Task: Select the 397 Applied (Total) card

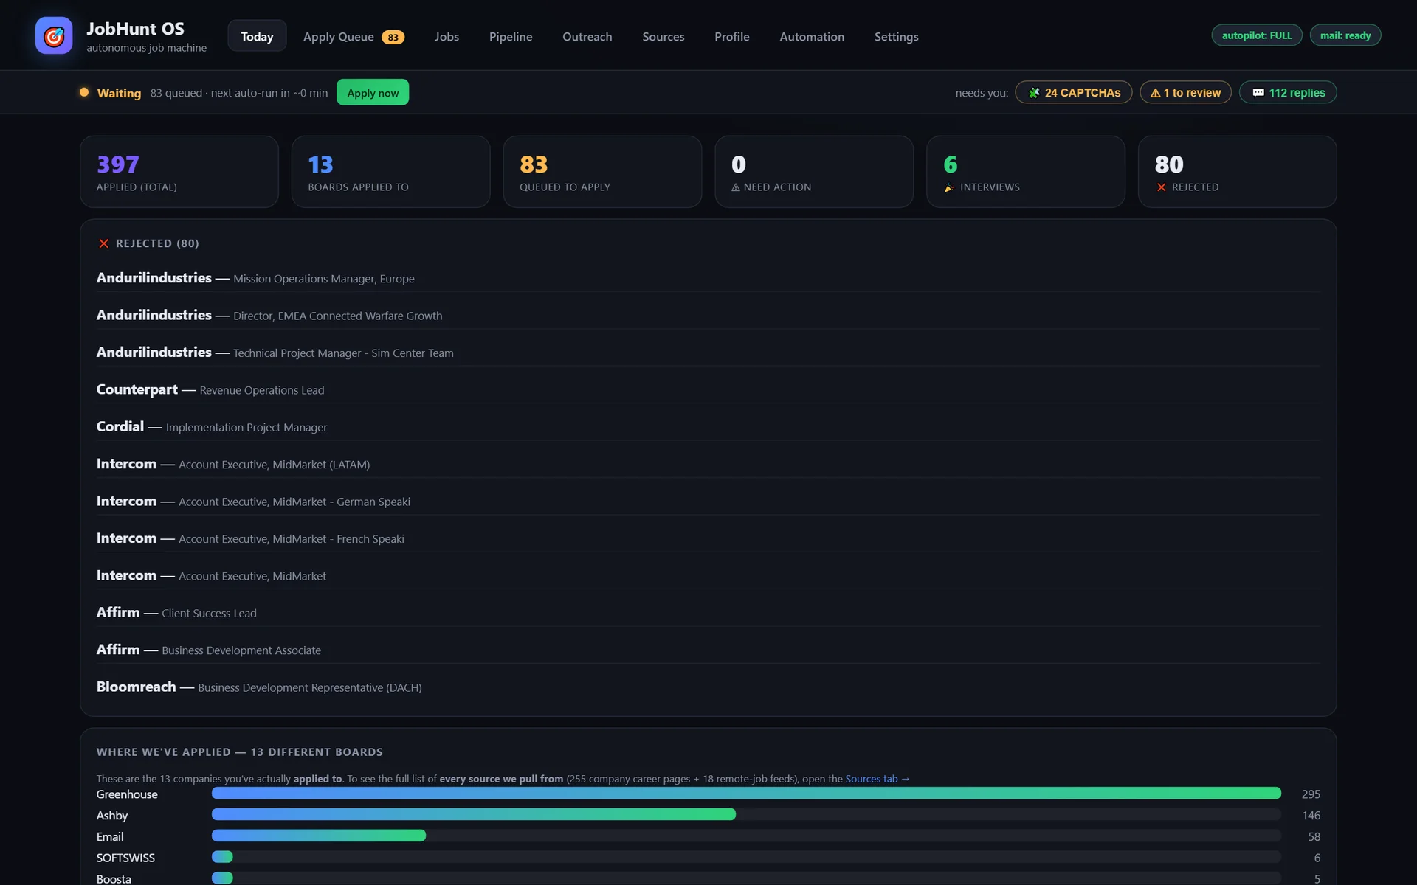Action: pos(179,172)
